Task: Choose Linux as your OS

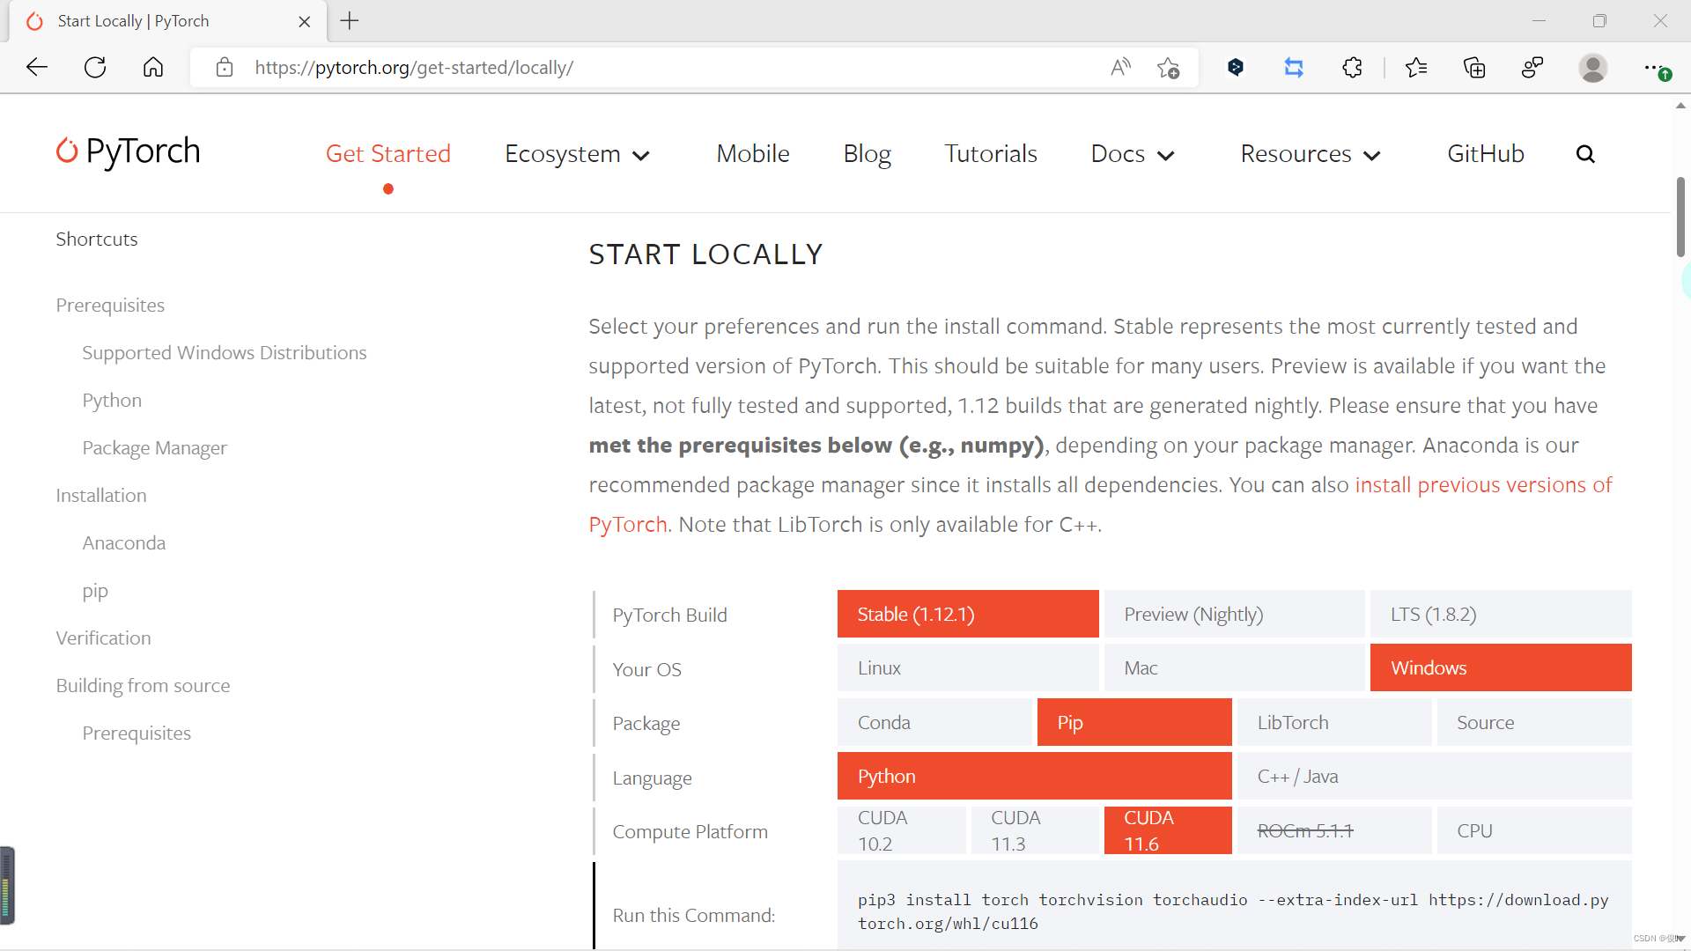Action: pos(967,667)
